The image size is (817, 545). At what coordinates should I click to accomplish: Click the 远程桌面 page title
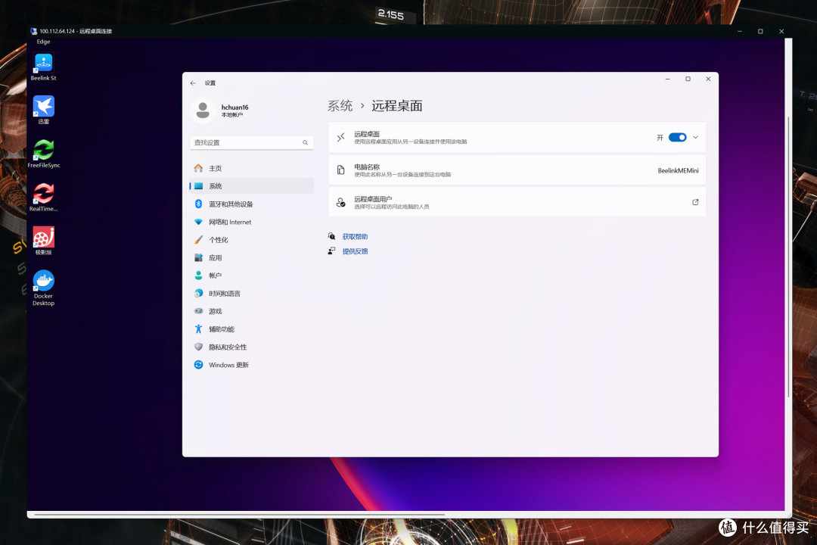point(397,106)
